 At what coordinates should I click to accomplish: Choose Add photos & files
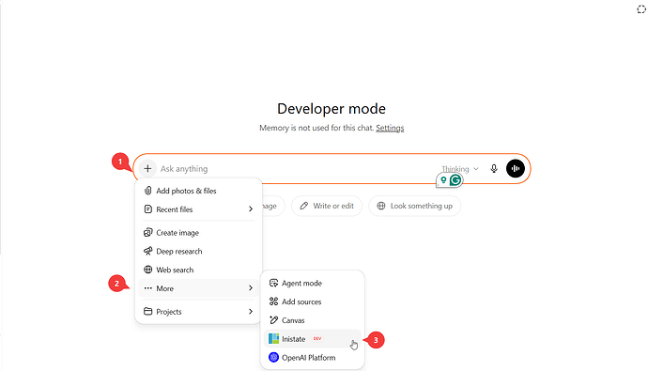click(198, 191)
